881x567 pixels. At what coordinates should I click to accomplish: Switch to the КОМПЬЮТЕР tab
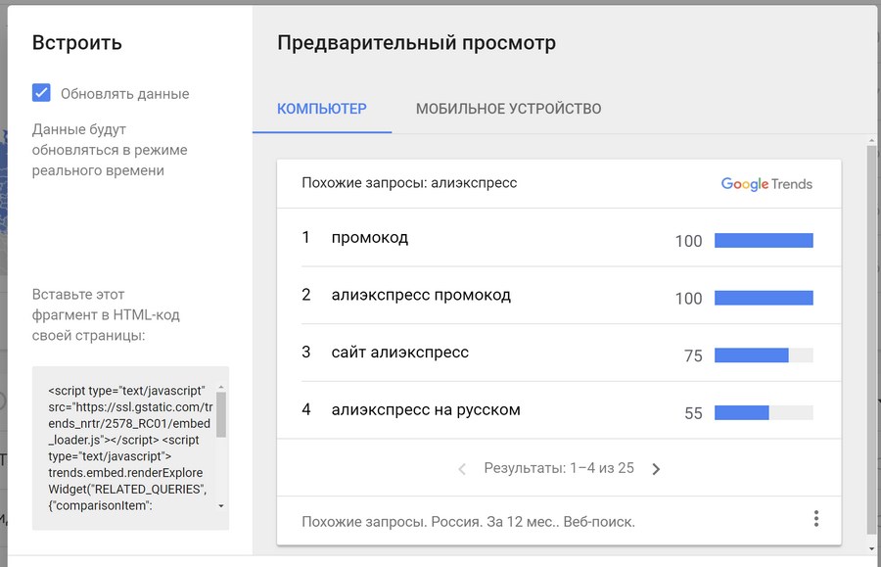click(x=322, y=109)
